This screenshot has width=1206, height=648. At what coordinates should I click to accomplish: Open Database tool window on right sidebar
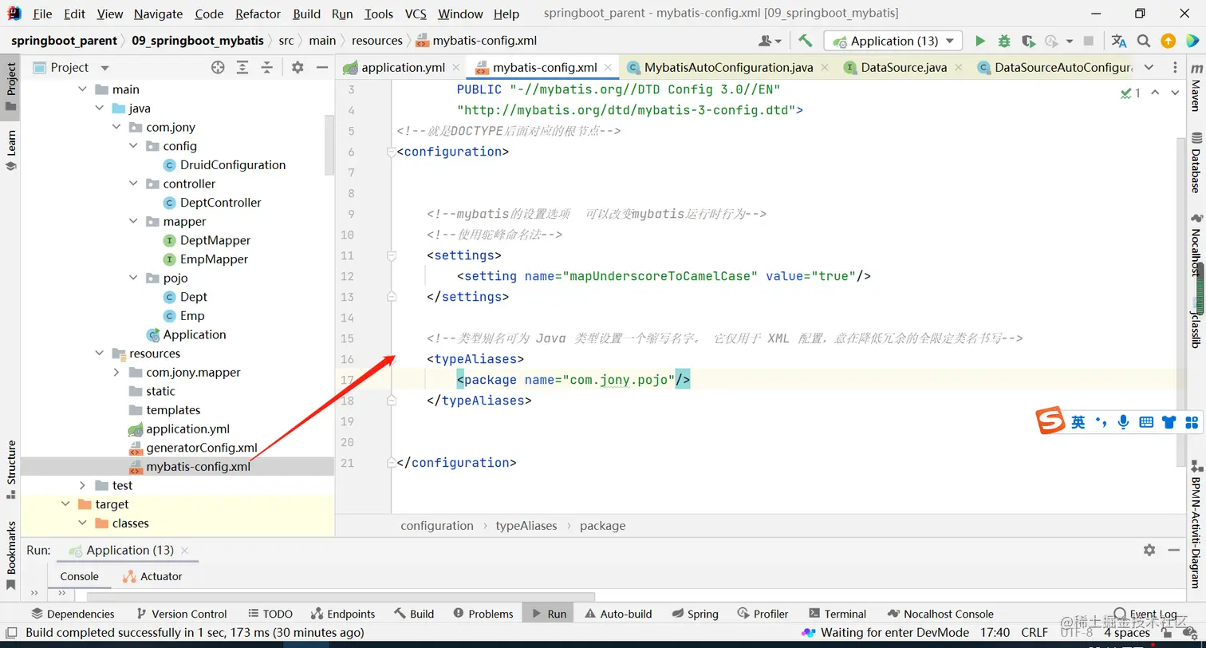tap(1196, 163)
